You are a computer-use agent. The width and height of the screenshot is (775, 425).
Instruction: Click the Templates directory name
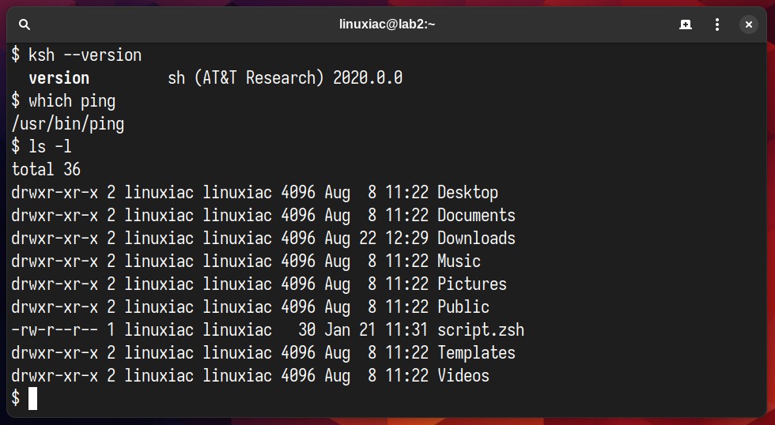tap(476, 352)
